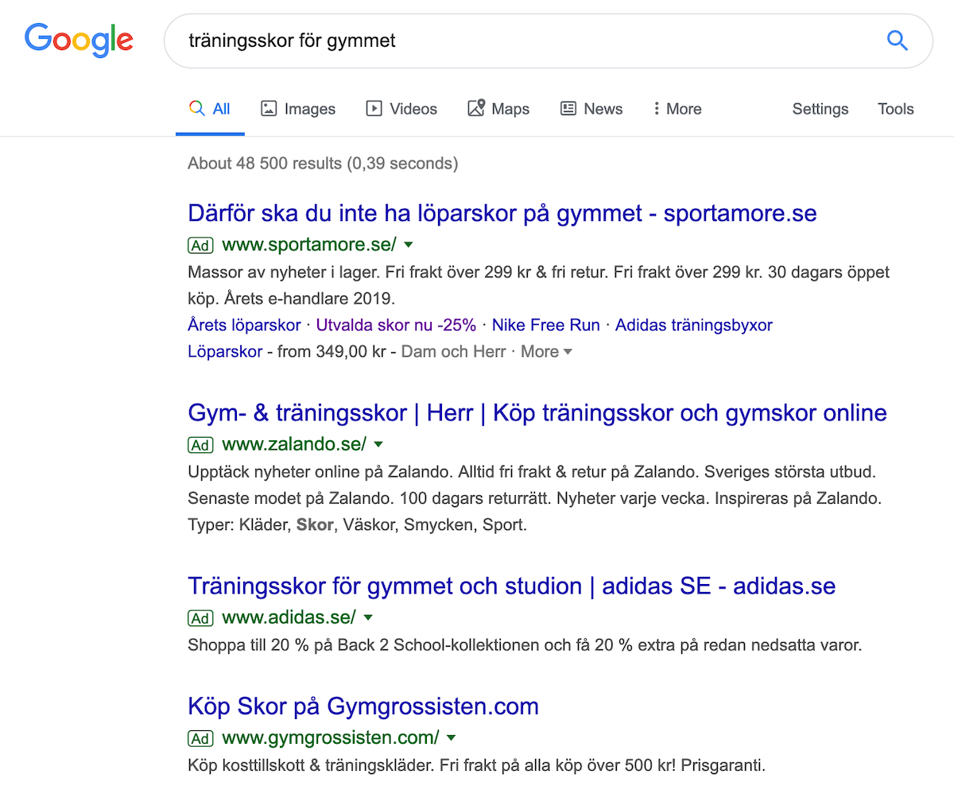Click the Ad label next to sportamore.se

[x=200, y=246]
